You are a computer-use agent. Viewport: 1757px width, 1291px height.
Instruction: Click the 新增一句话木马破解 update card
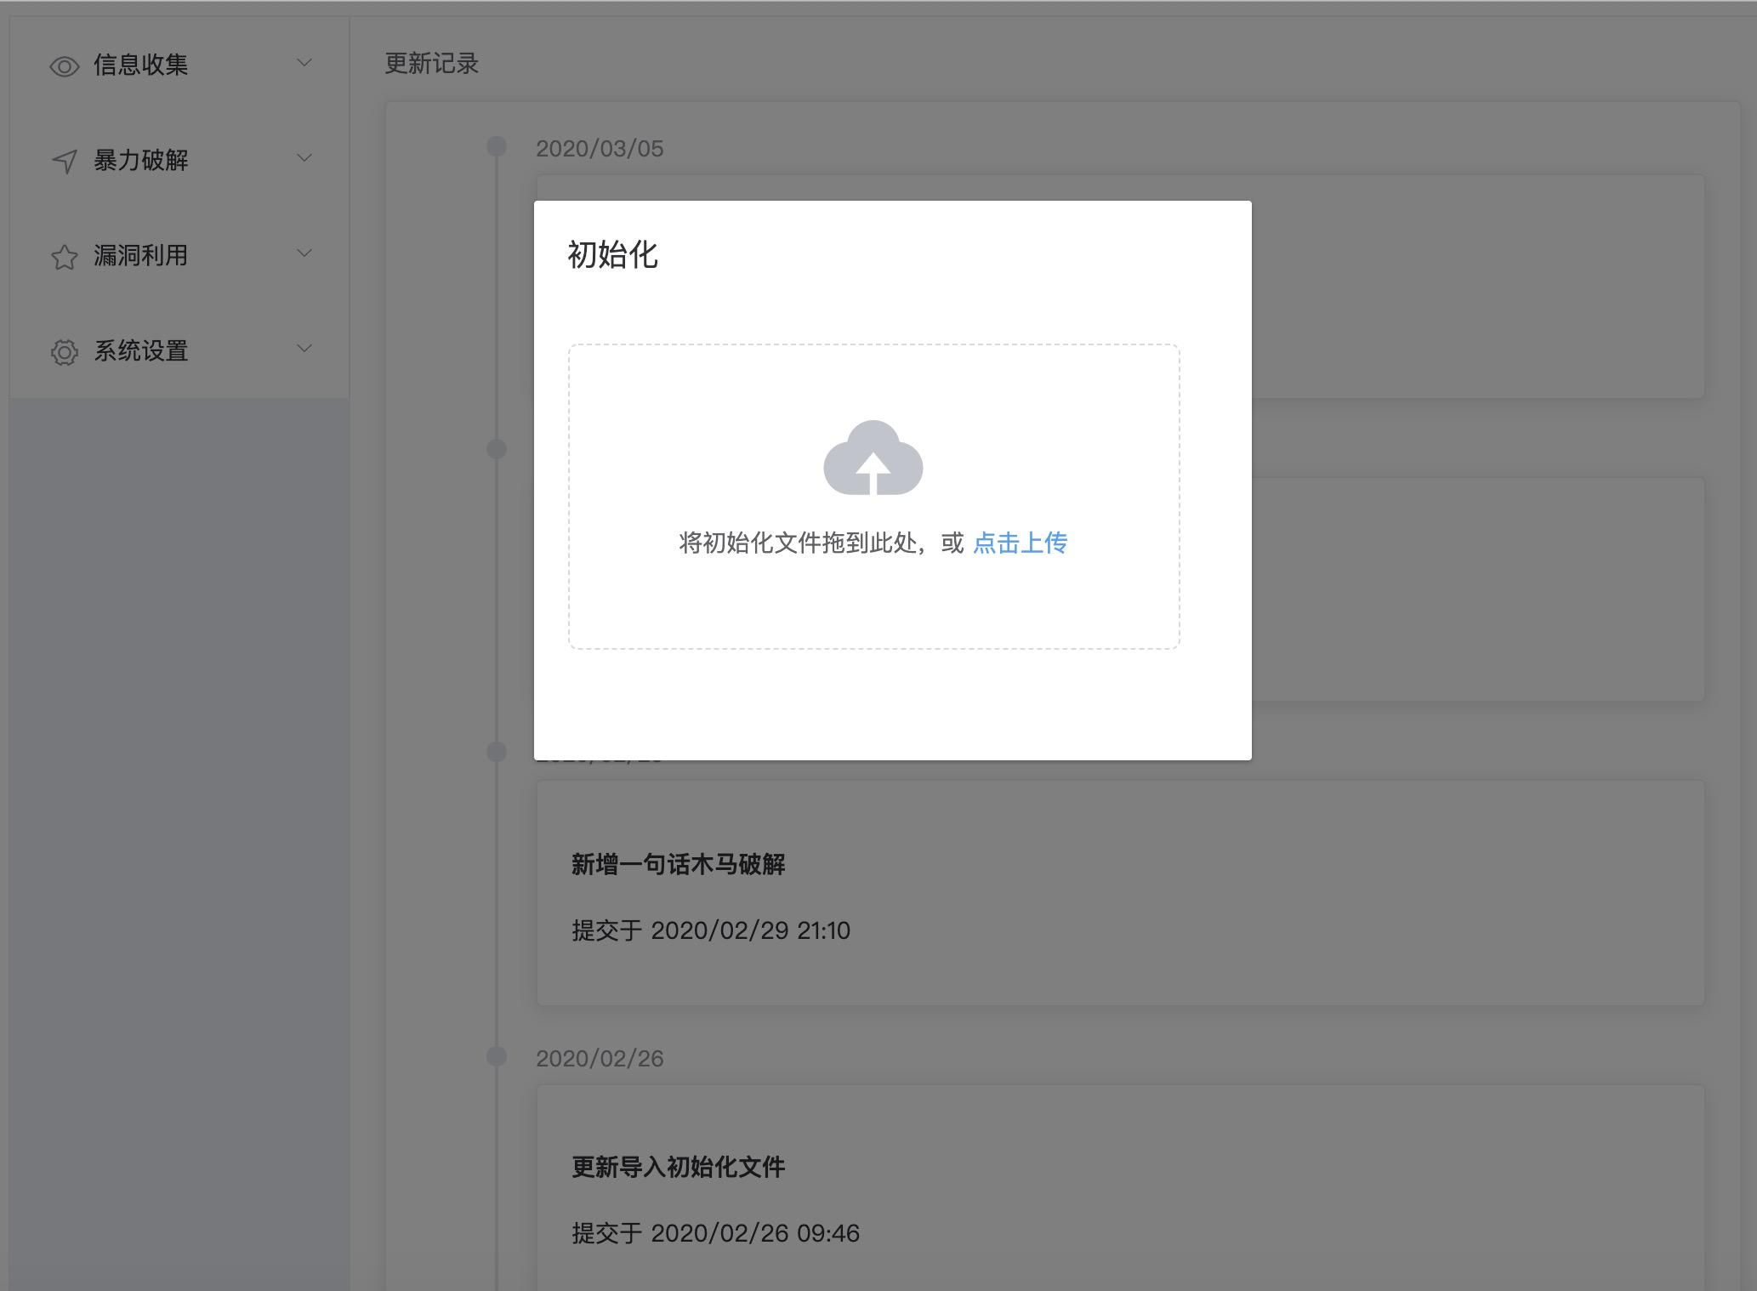tap(1120, 893)
